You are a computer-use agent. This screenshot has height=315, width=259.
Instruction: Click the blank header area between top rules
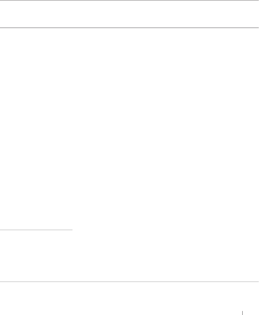pos(129,14)
